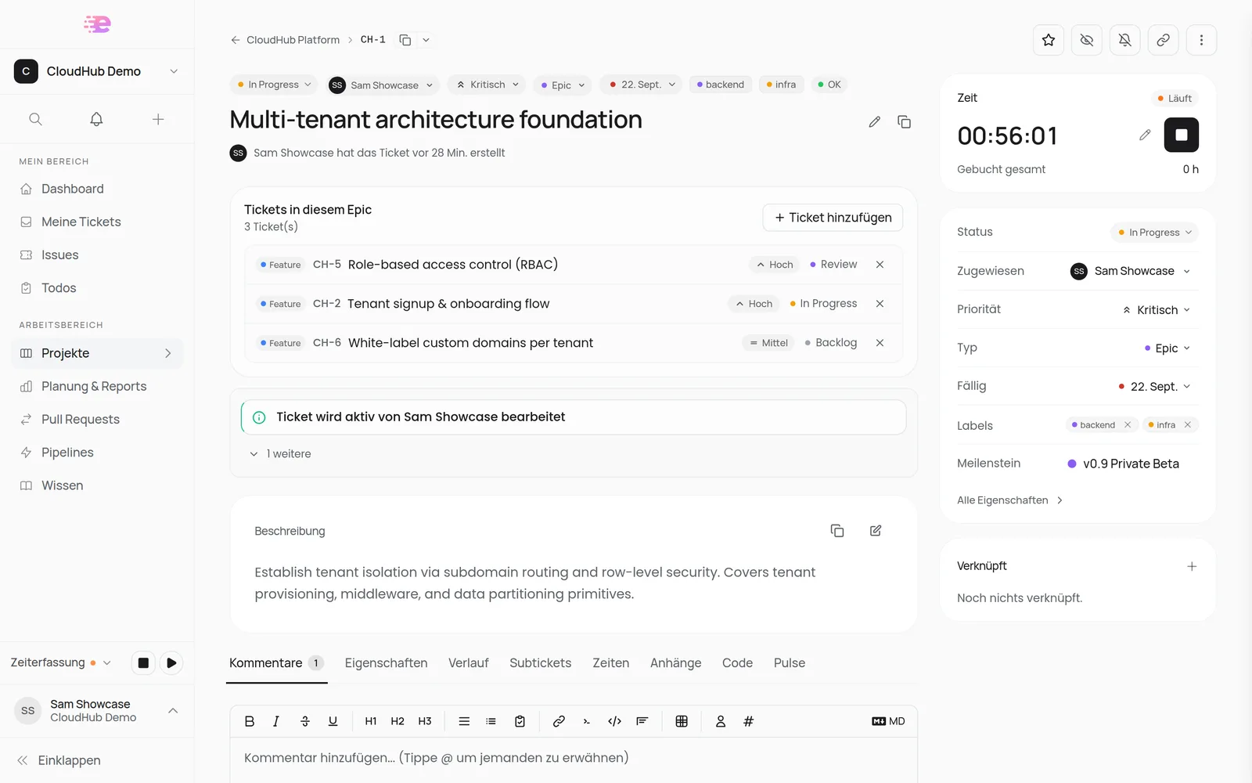This screenshot has width=1252, height=783.
Task: Toggle strikethrough formatting
Action: point(305,721)
